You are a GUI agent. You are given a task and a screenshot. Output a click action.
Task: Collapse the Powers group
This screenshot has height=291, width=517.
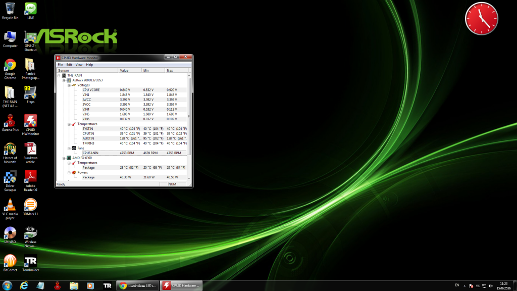pyautogui.click(x=69, y=173)
